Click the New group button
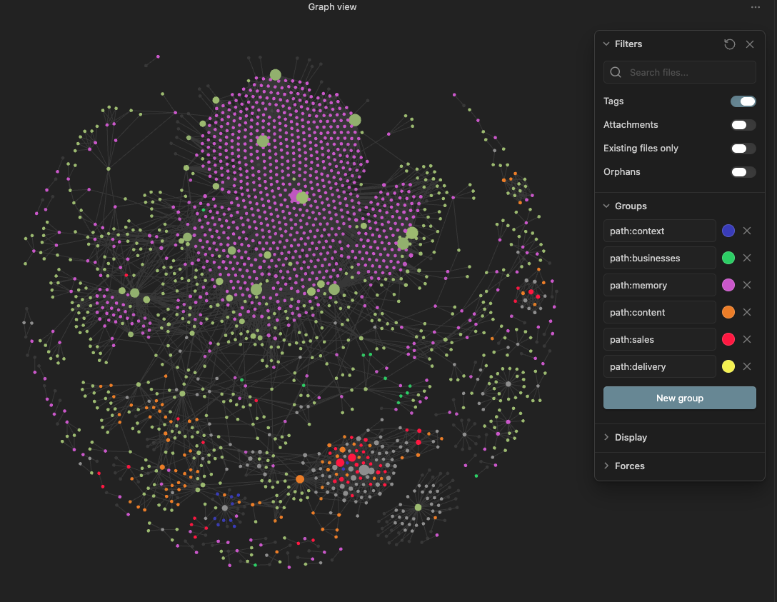Screen dimensions: 777x602 click(x=679, y=398)
